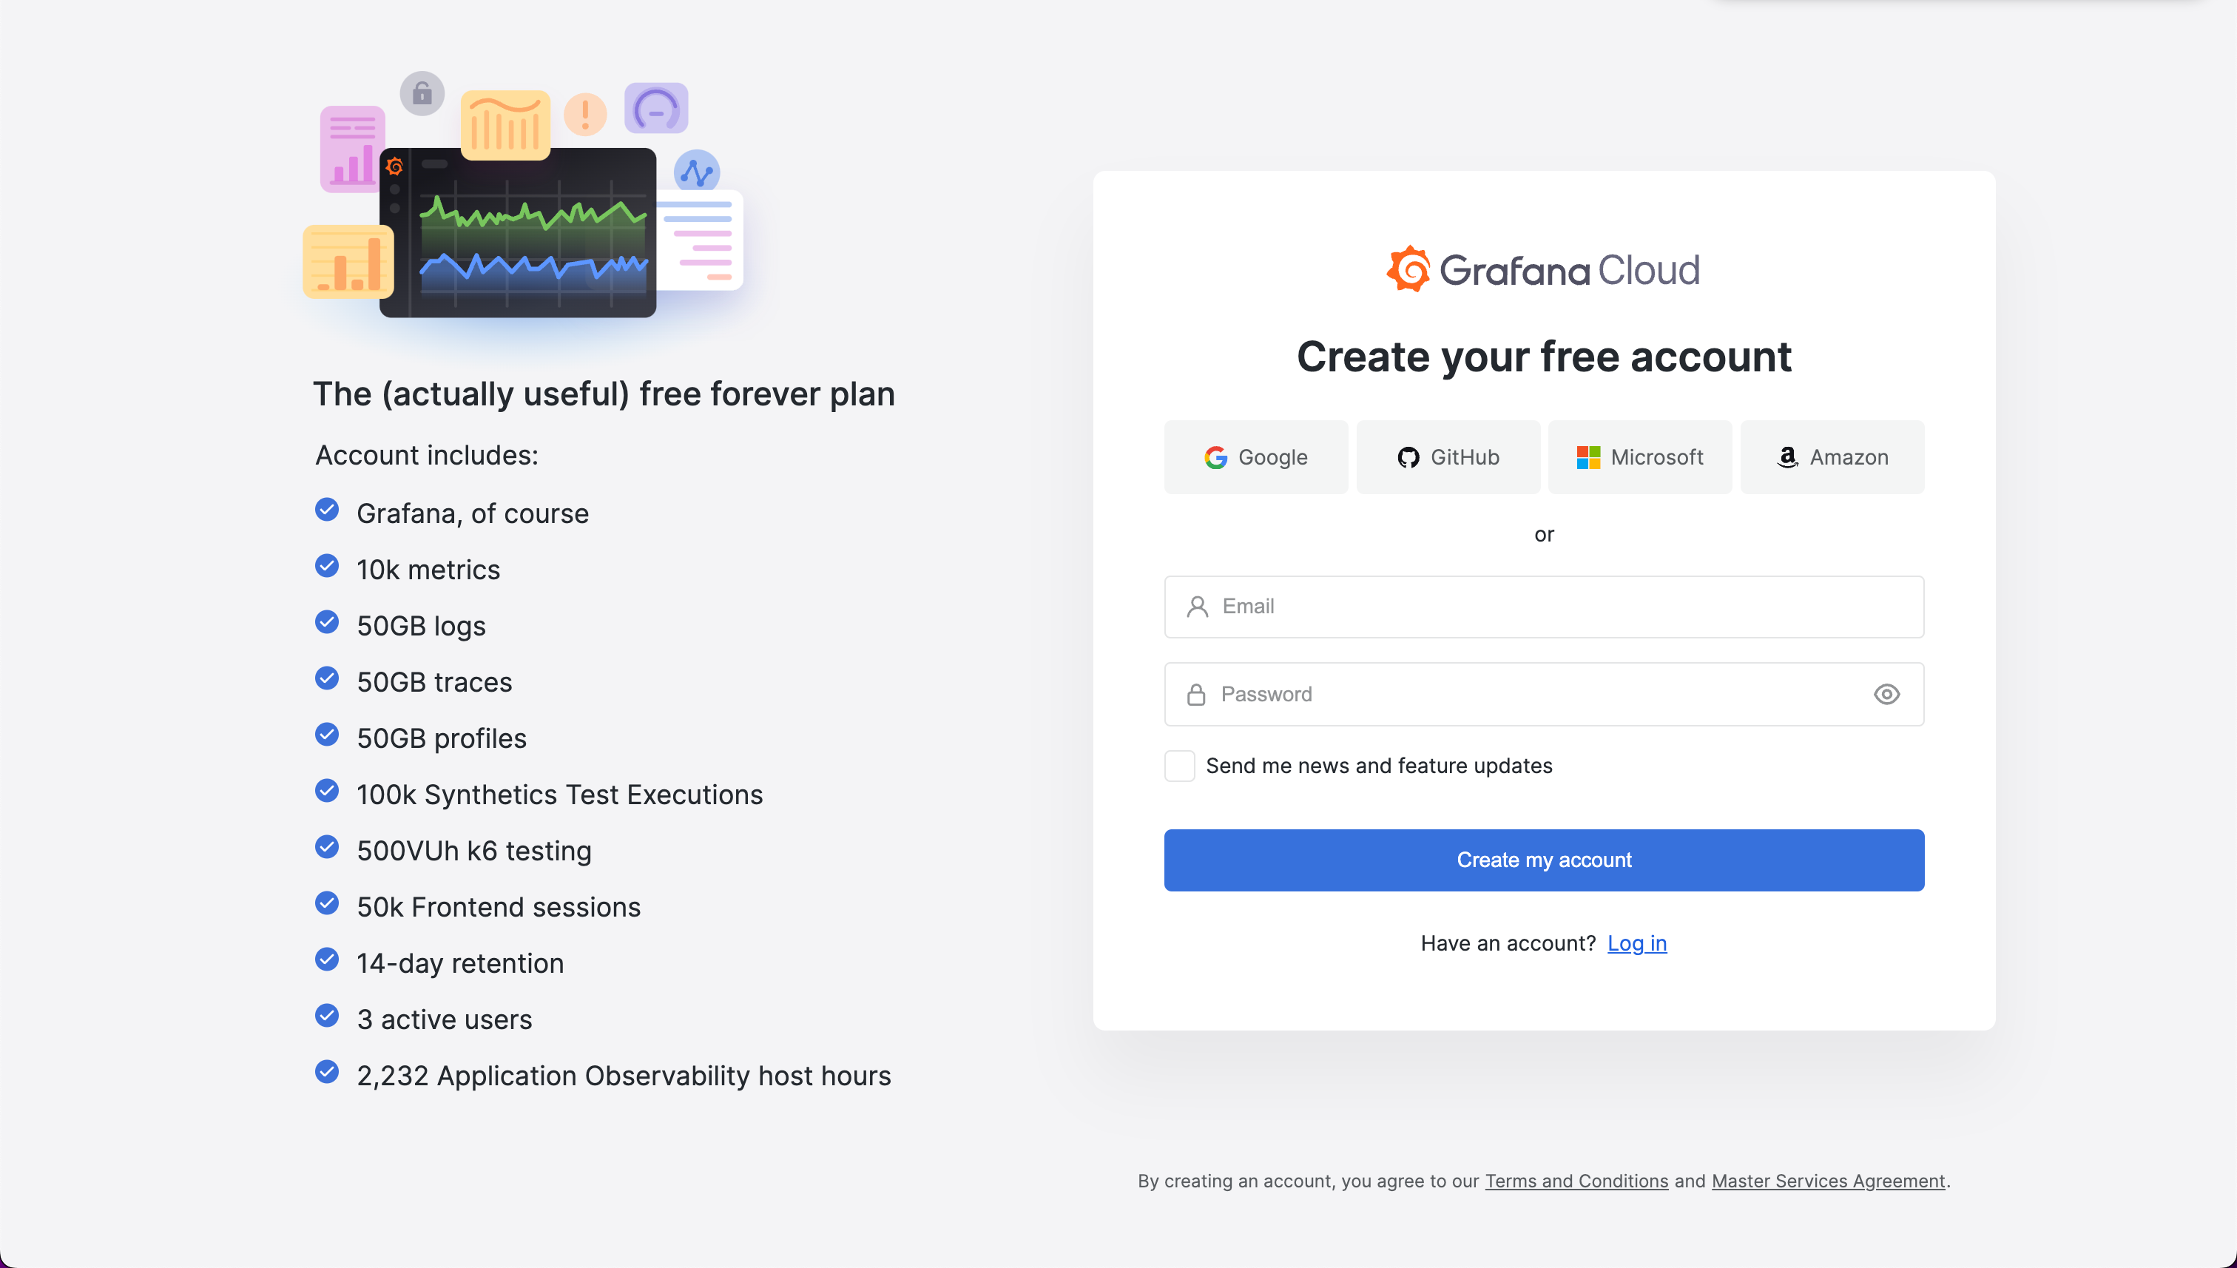Select the Google sign-up option
This screenshot has height=1268, width=2237.
(1255, 456)
